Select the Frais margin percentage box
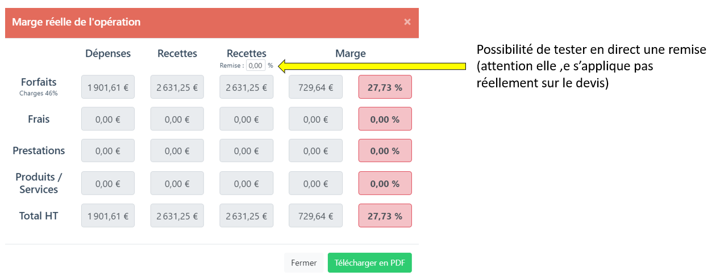 pyautogui.click(x=385, y=119)
